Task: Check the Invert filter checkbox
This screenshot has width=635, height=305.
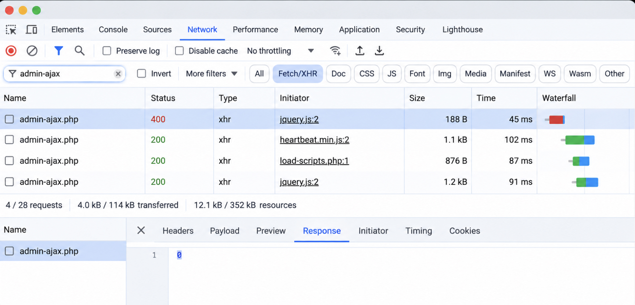Action: tap(141, 74)
